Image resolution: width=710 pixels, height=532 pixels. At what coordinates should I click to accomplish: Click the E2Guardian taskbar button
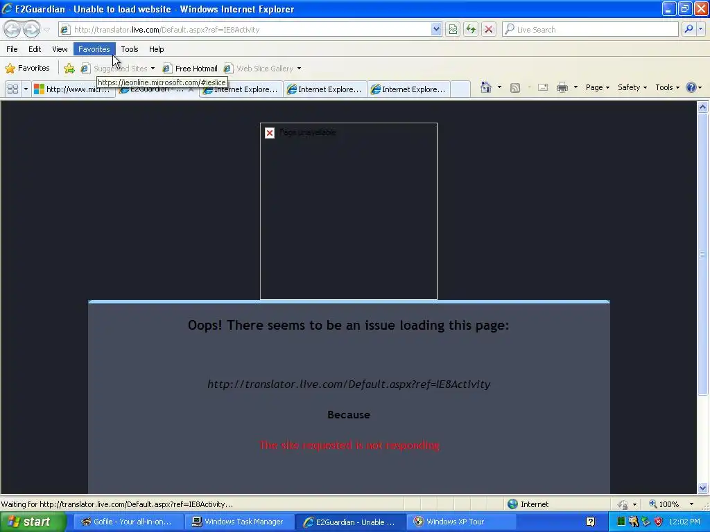point(350,522)
